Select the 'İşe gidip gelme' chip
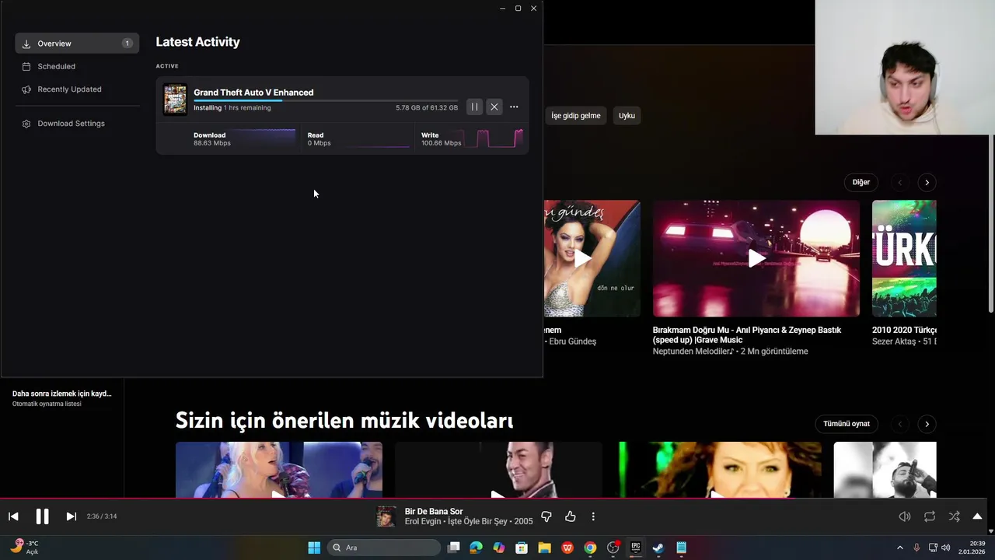 tap(576, 115)
